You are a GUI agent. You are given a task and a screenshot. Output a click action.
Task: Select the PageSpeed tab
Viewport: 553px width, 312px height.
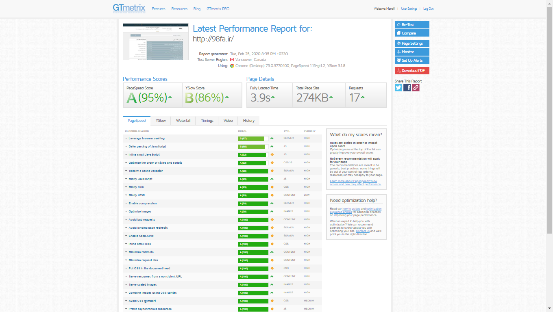[x=137, y=121]
